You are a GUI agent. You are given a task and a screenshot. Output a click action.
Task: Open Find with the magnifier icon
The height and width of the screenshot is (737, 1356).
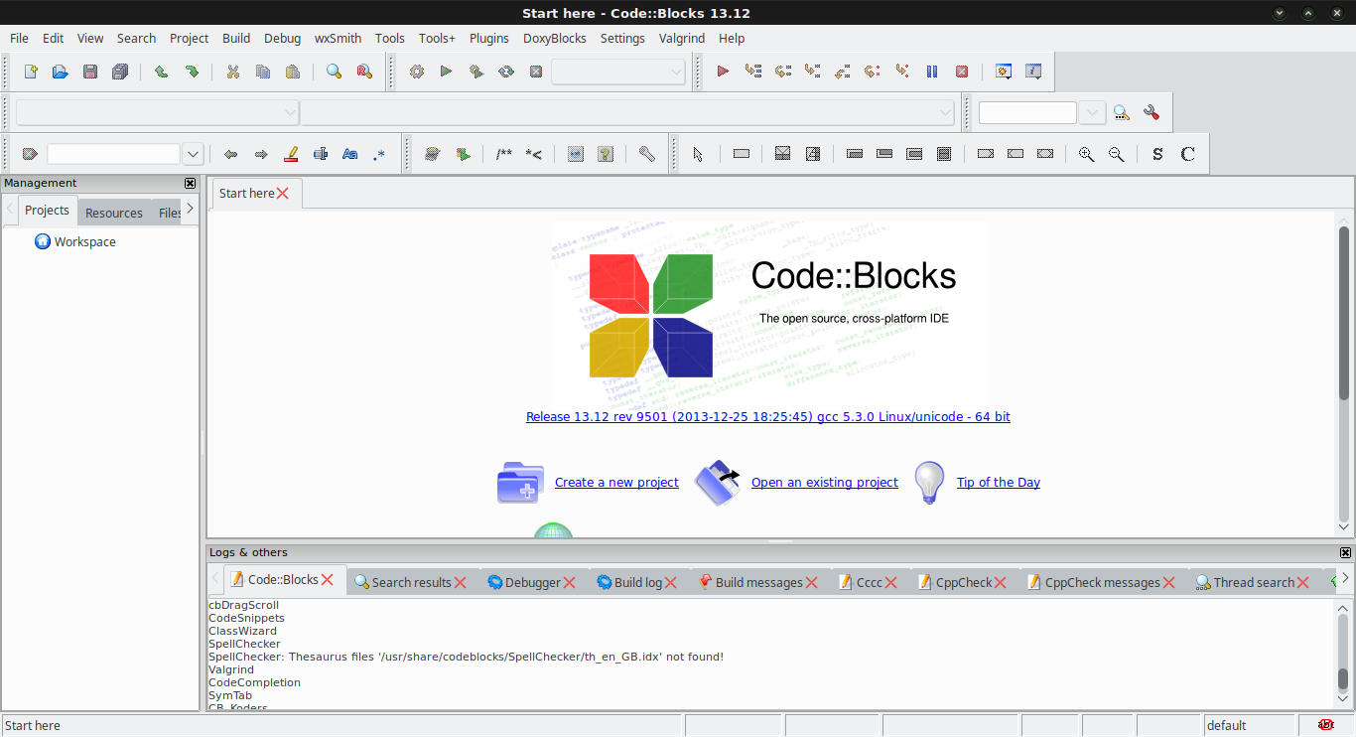point(335,72)
